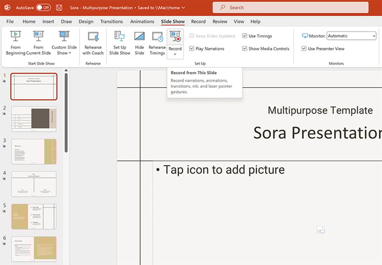
Task: Click the picture placeholder icon on slide
Action: pos(321,230)
